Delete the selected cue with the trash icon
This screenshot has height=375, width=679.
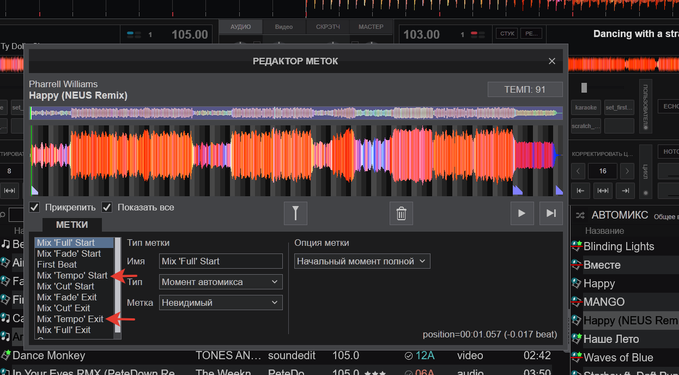(x=401, y=213)
